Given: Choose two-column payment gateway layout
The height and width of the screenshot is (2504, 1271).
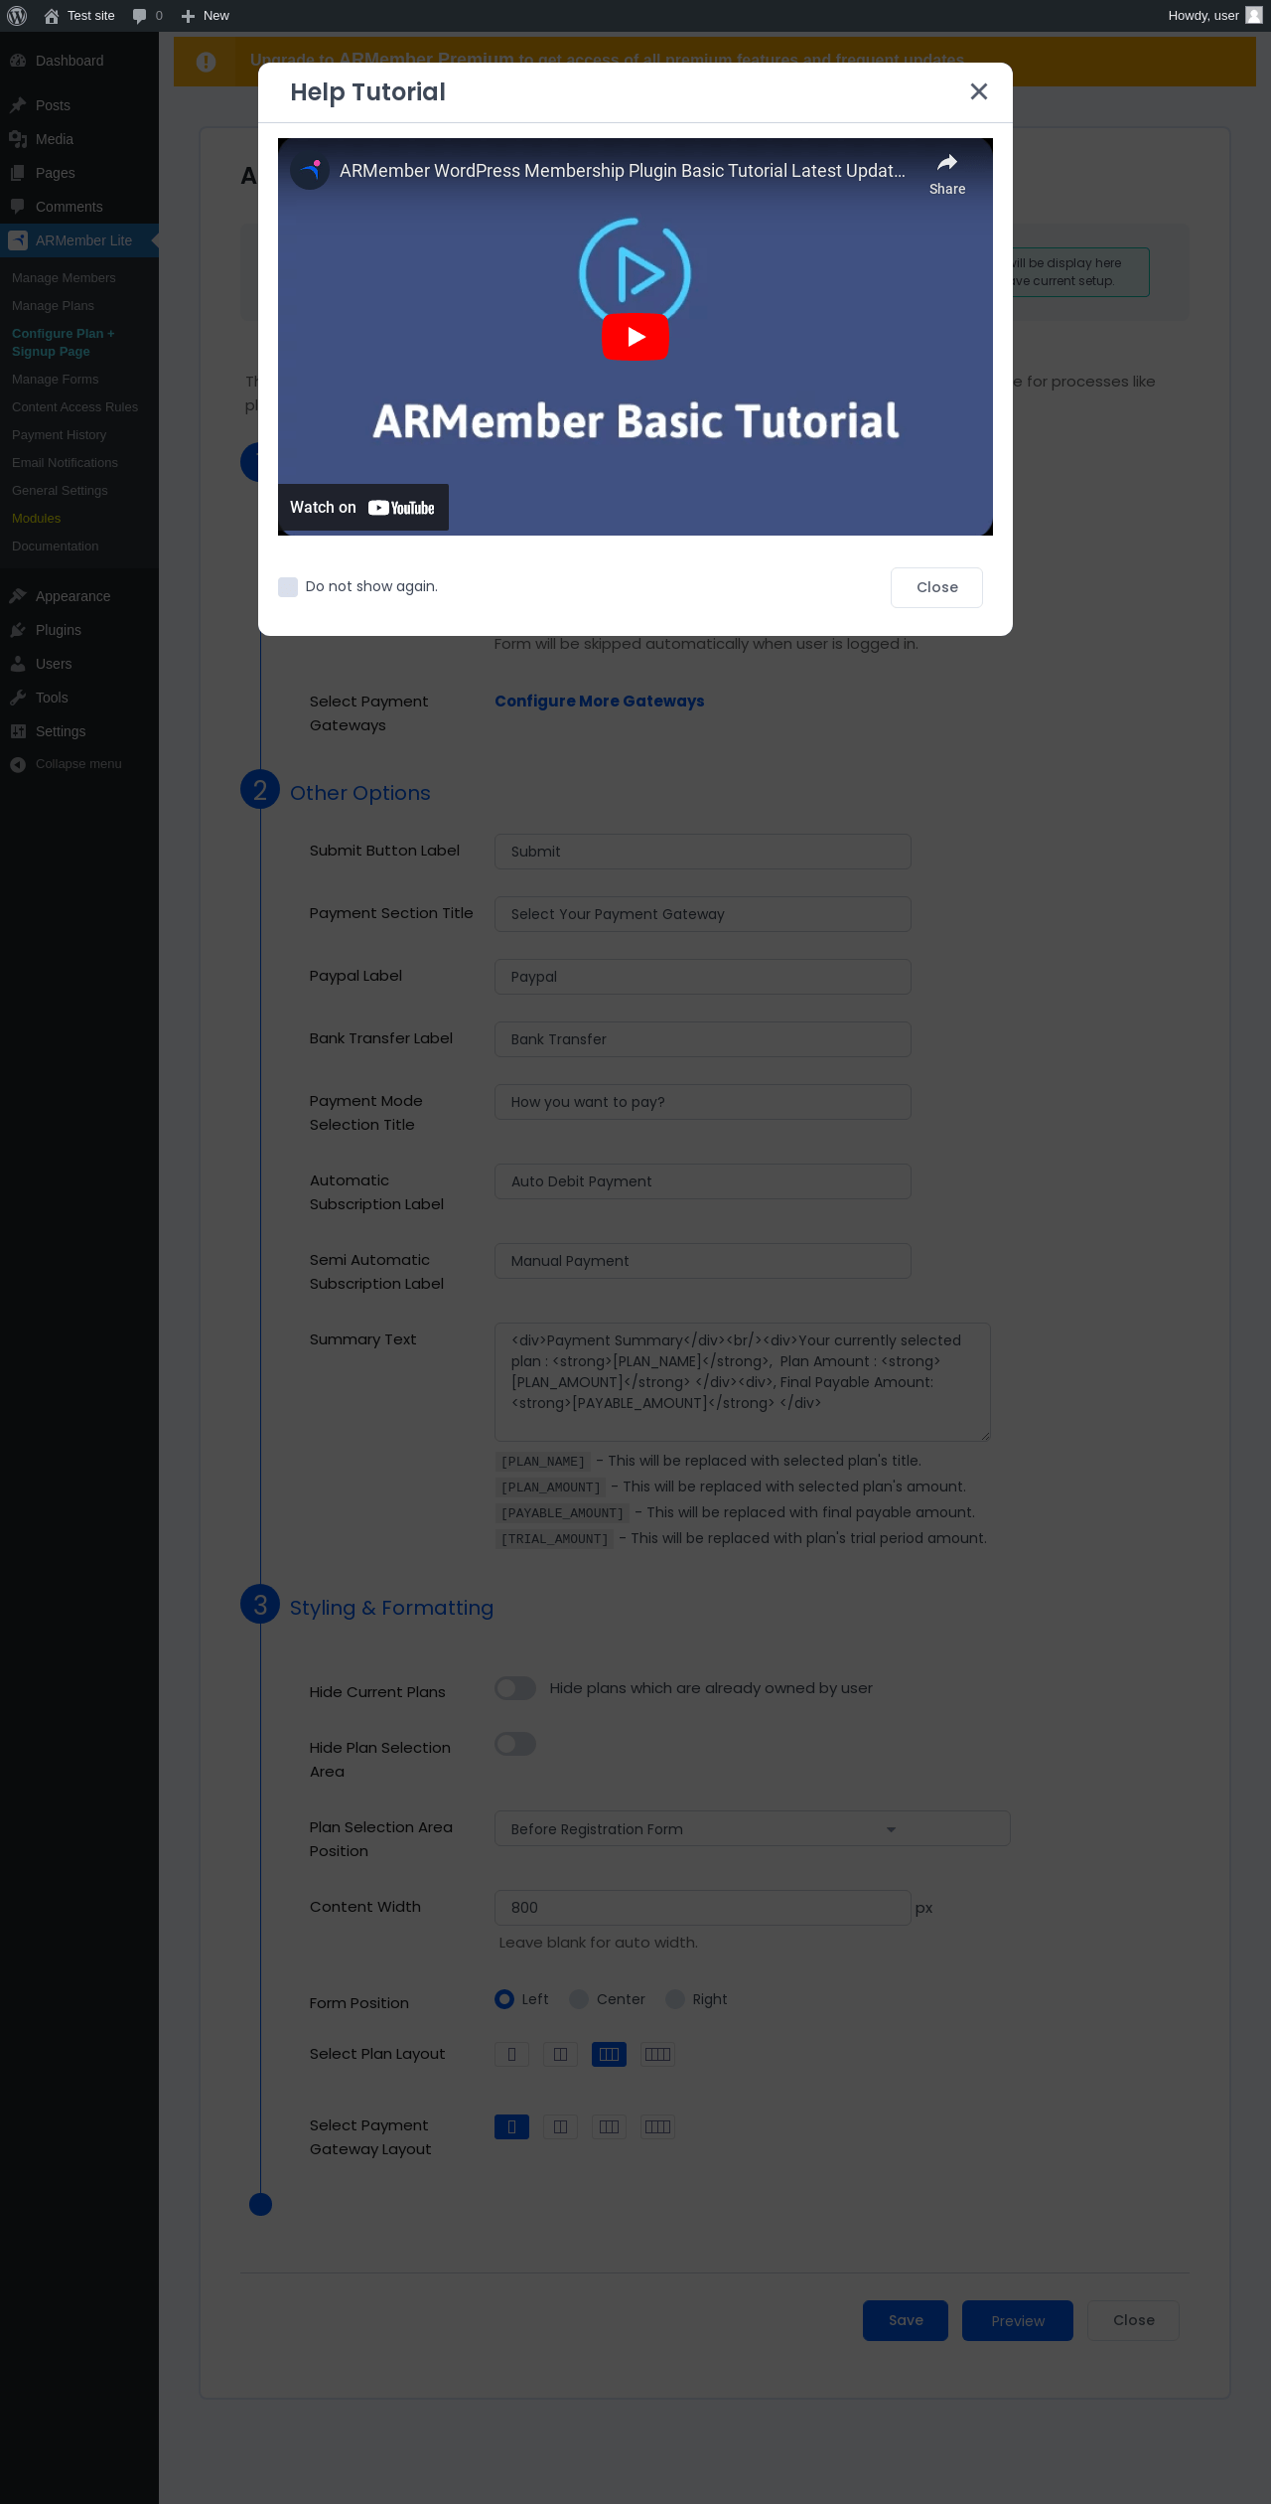Looking at the screenshot, I should click(x=560, y=2126).
